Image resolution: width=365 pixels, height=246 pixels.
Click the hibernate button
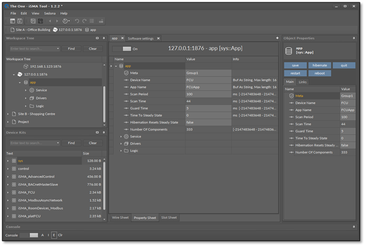tap(320, 65)
